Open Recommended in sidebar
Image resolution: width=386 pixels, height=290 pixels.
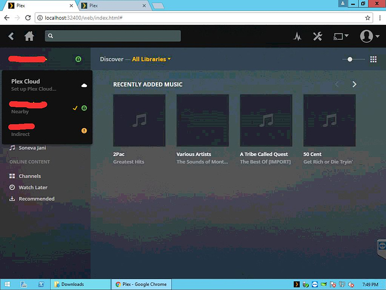[37, 198]
